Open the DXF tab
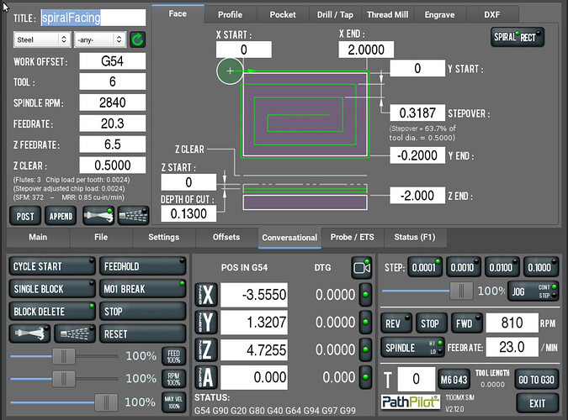The width and height of the screenshot is (568, 420). tap(492, 14)
